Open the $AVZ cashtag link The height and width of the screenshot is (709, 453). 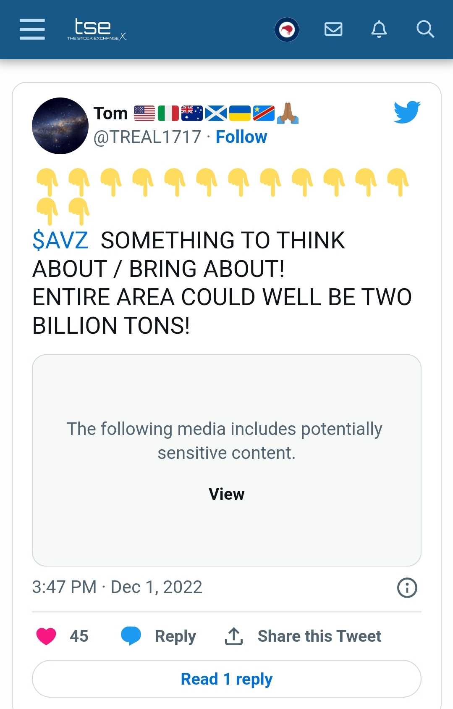coord(60,240)
